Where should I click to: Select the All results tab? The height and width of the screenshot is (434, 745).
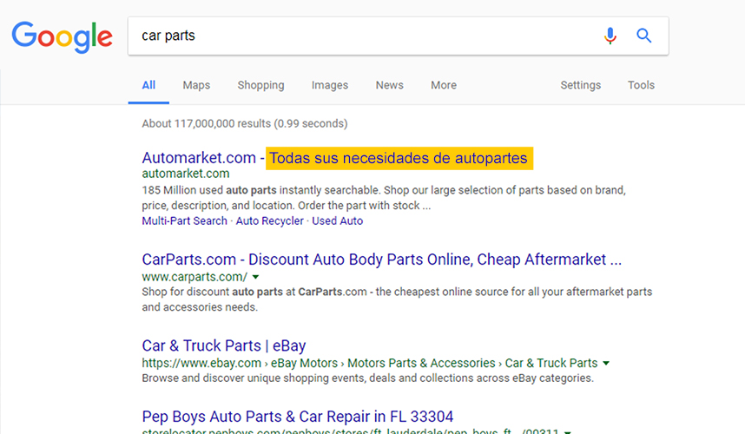(x=148, y=85)
